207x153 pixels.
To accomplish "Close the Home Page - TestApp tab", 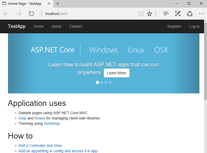I will point(49,3).
